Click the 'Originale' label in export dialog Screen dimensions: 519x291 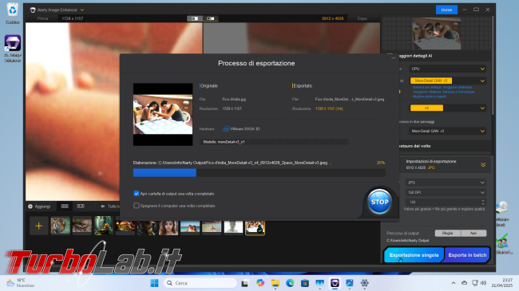(209, 85)
